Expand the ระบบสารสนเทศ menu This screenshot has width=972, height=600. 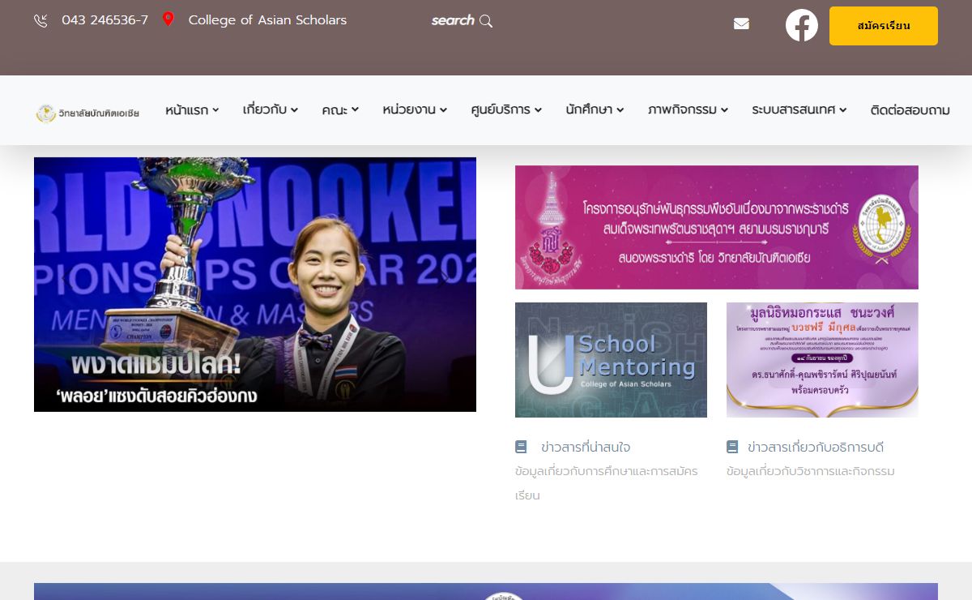tap(799, 110)
